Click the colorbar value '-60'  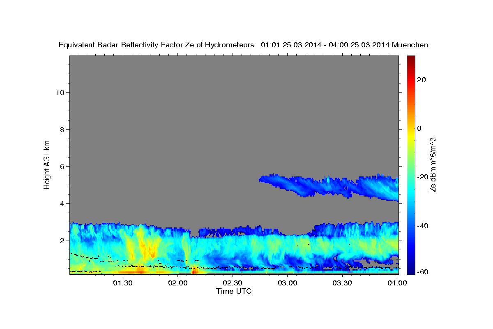coord(422,271)
